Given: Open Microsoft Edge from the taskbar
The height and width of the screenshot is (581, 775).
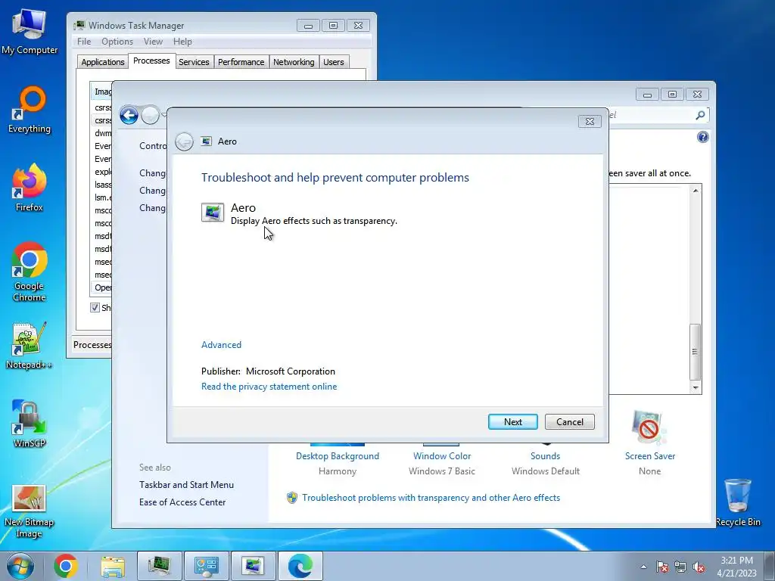Looking at the screenshot, I should pyautogui.click(x=300, y=566).
